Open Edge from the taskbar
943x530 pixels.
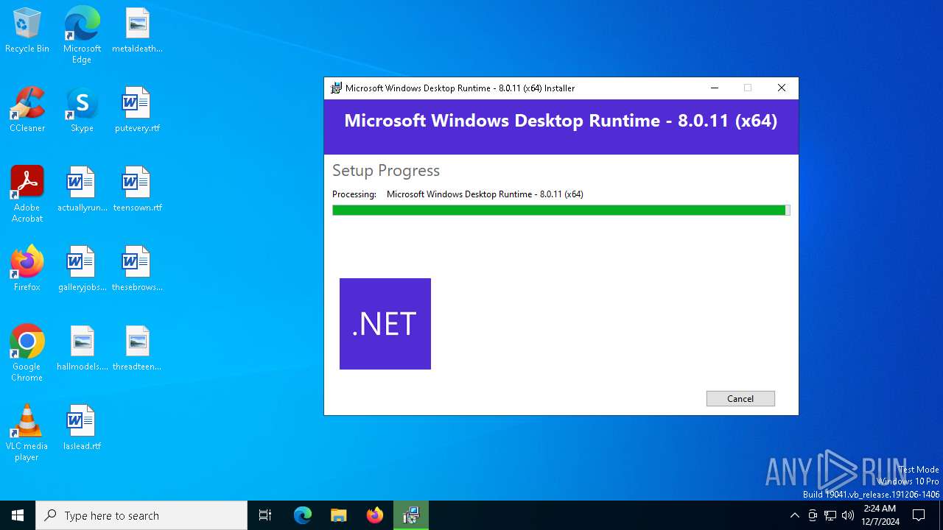(x=303, y=515)
